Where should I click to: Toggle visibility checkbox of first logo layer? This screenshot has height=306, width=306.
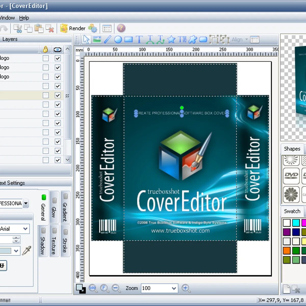58,58
